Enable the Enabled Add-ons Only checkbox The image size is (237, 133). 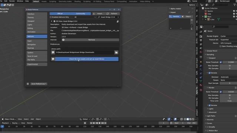[x=51, y=17]
